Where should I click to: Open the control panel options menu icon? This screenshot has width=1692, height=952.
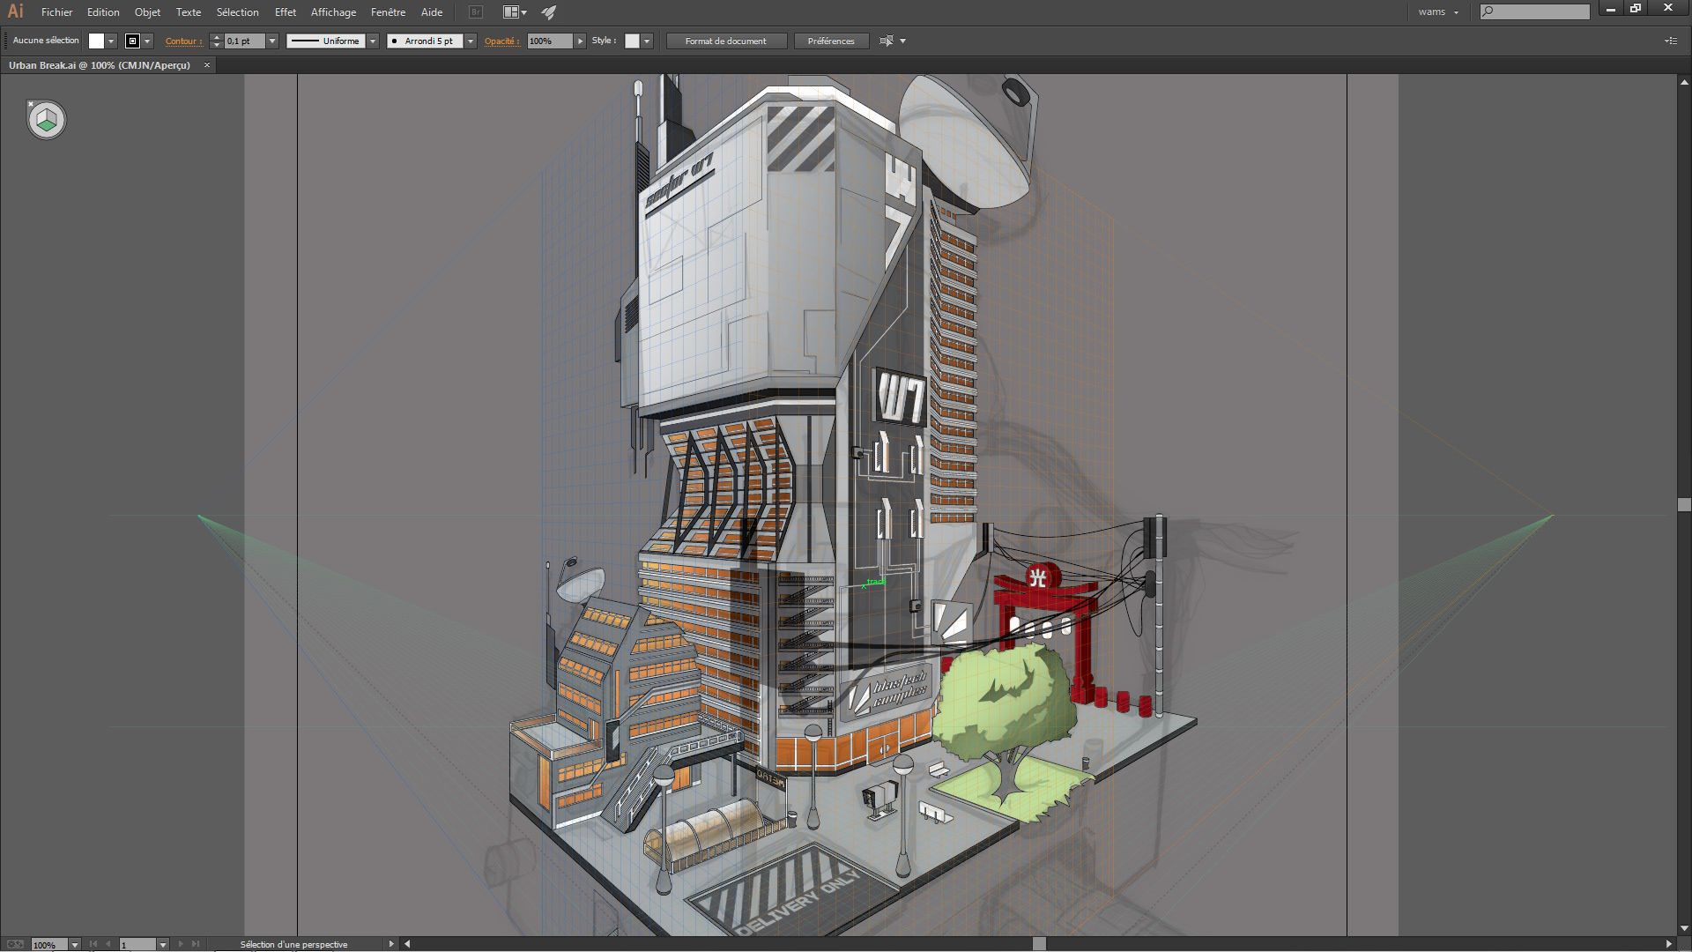1670,41
